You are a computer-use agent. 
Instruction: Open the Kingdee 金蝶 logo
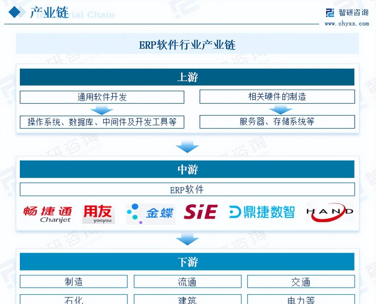coord(150,214)
